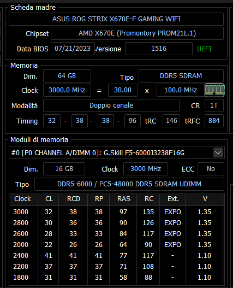Click the RAS value 97 cell
233x288 pixels.
[123, 212]
